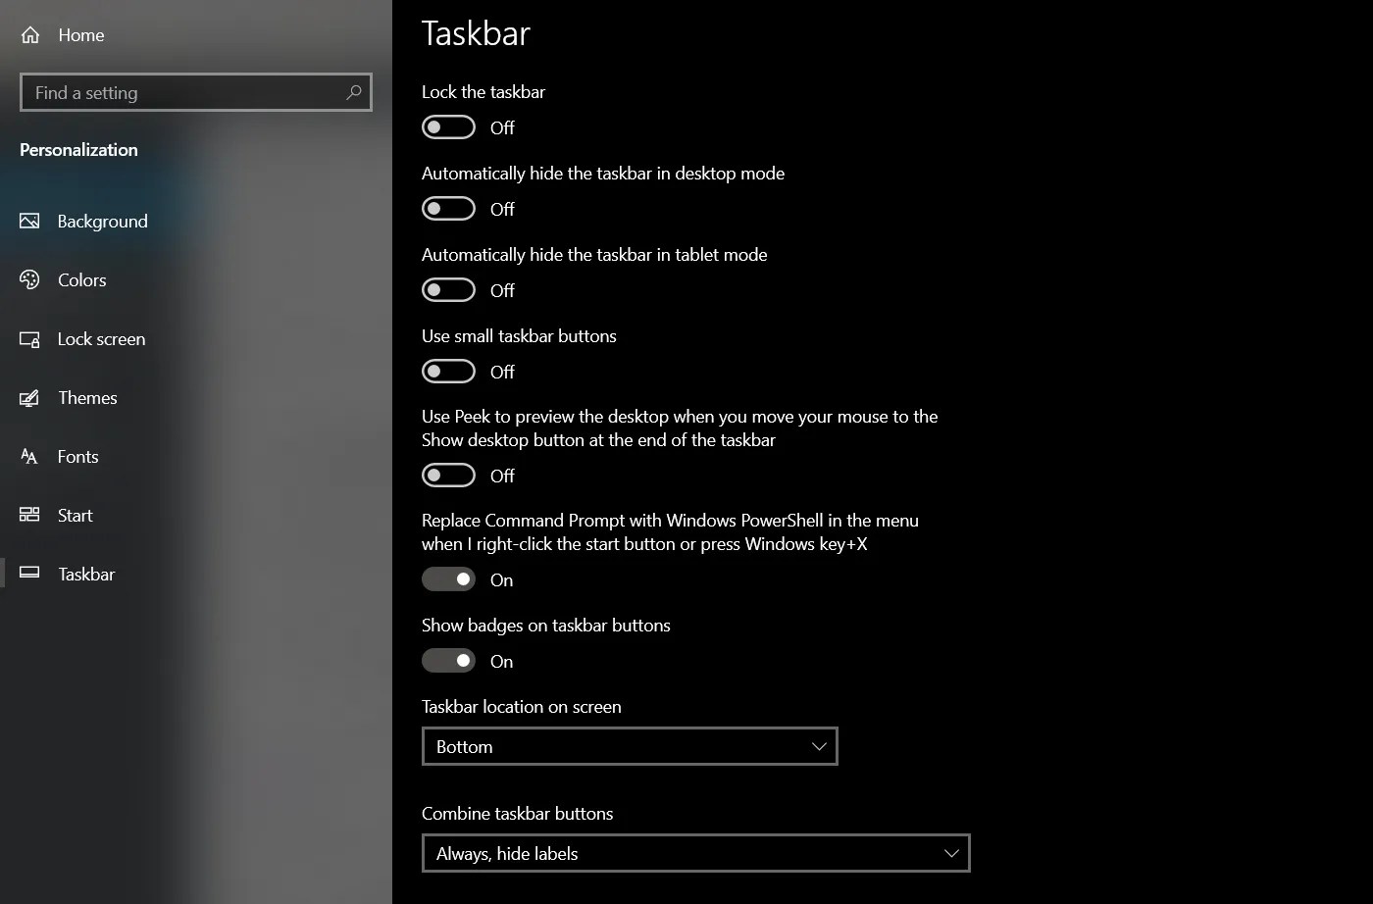The width and height of the screenshot is (1373, 904).
Task: Toggle Use Peek to preview the desktop
Action: pyautogui.click(x=448, y=475)
